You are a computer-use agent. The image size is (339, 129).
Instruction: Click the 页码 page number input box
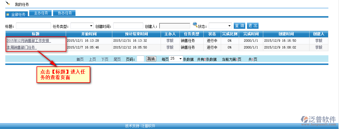140,59
